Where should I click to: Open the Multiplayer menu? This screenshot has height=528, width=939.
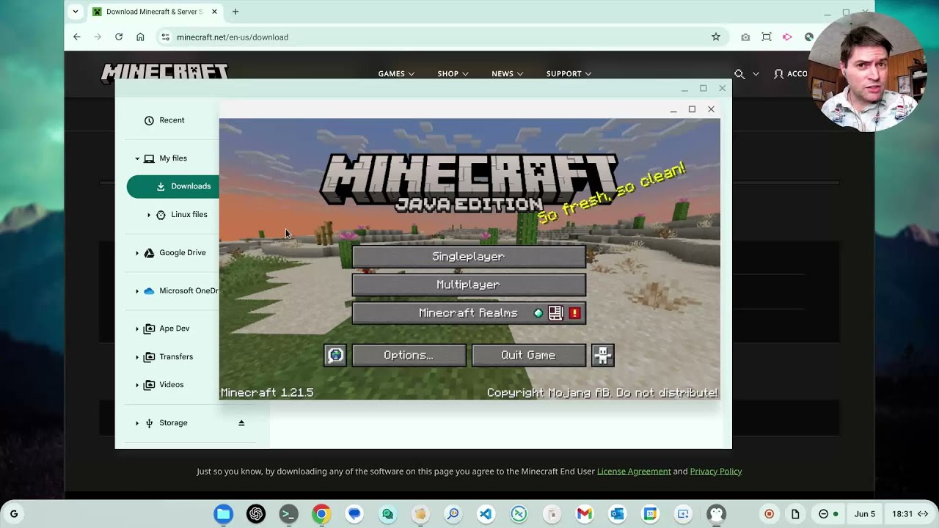coord(469,285)
